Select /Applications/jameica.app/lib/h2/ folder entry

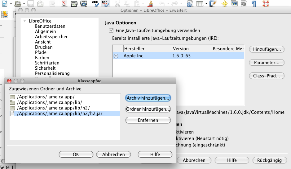65,108
